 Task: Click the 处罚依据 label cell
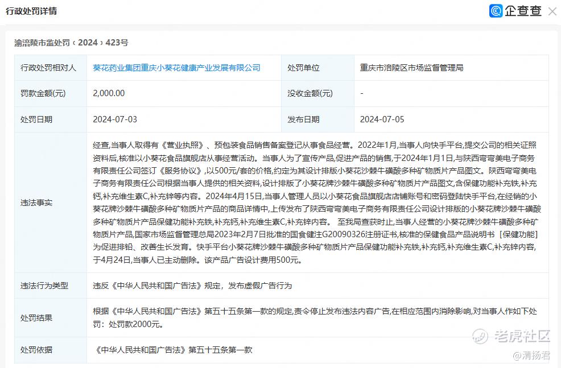pos(51,350)
